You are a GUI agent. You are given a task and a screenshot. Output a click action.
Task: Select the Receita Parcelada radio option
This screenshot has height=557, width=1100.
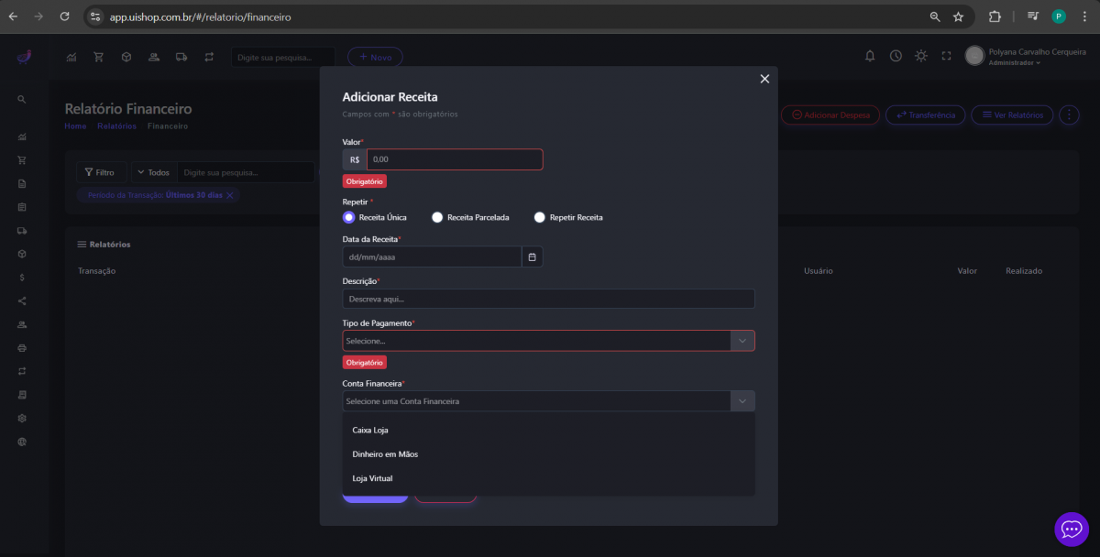(x=437, y=217)
